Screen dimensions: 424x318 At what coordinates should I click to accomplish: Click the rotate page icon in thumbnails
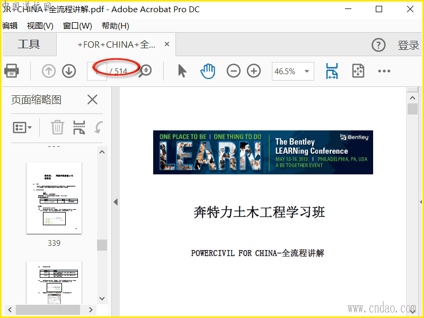click(99, 127)
